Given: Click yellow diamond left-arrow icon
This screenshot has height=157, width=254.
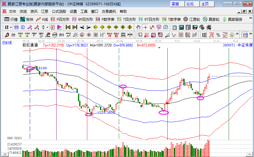Looking at the screenshot, I should click(95, 28).
